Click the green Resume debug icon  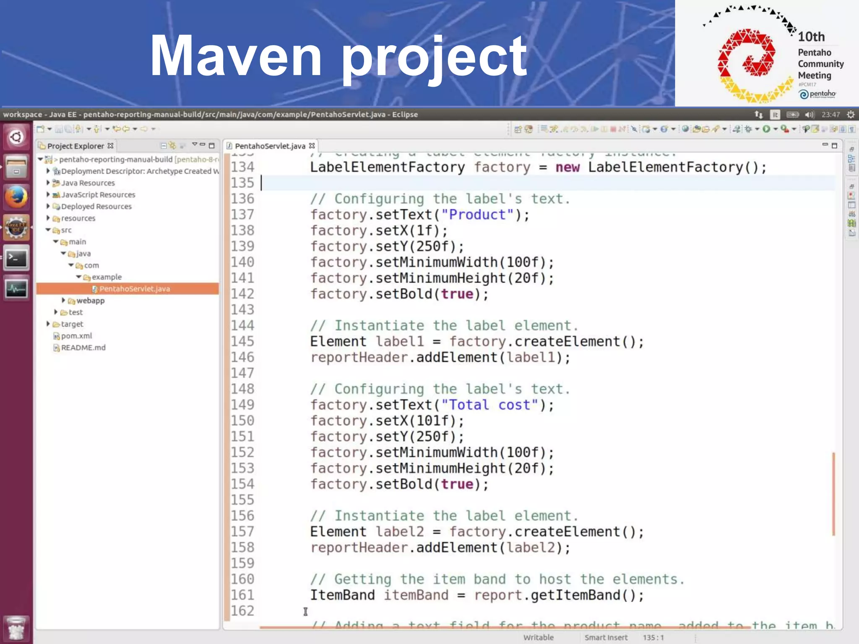pyautogui.click(x=595, y=129)
